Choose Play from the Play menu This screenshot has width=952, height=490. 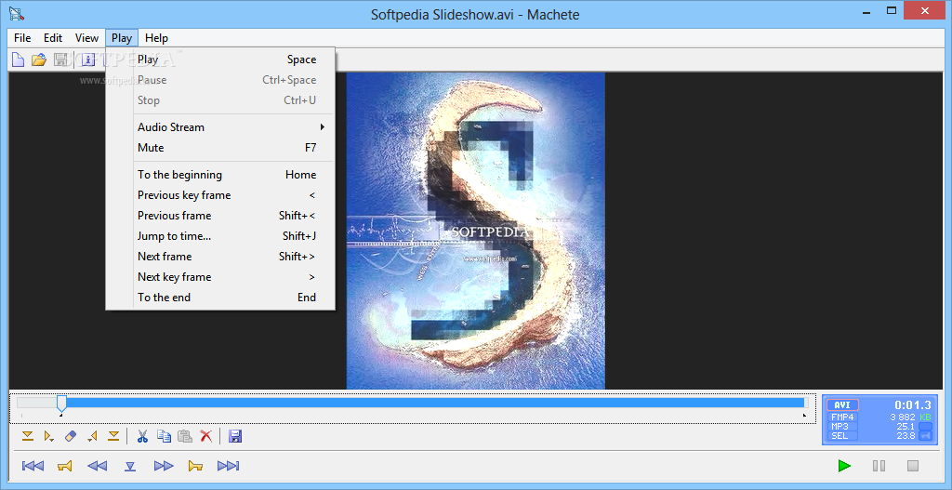(x=220, y=59)
